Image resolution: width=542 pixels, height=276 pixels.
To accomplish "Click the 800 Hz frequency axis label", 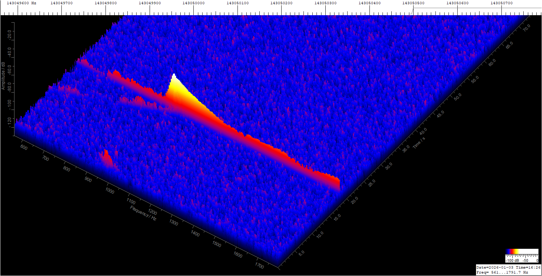I will tap(67, 169).
